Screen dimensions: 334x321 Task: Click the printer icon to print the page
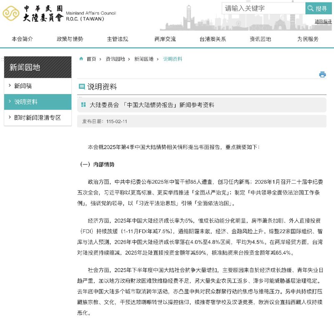322,75
